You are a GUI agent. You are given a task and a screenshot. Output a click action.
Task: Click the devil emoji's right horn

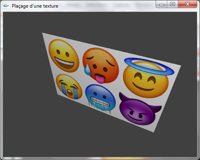[157, 108]
